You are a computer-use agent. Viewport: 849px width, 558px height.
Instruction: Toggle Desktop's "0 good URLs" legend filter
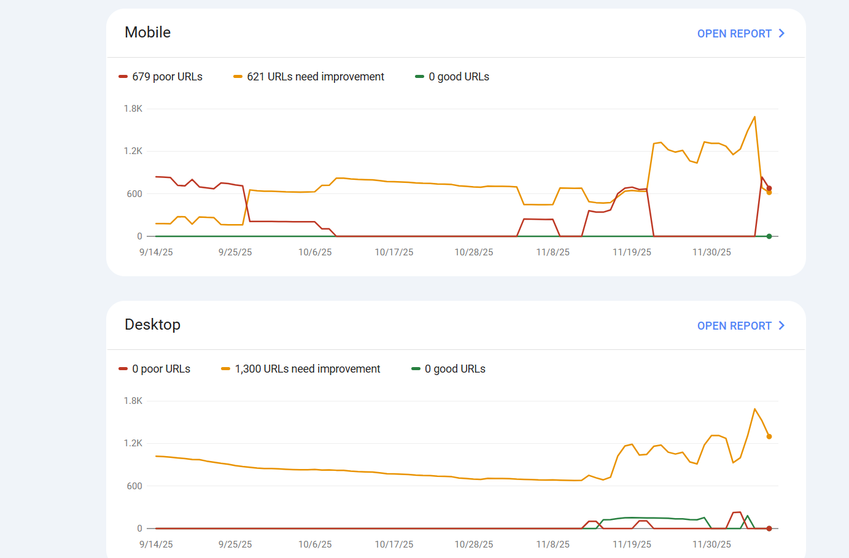point(449,368)
